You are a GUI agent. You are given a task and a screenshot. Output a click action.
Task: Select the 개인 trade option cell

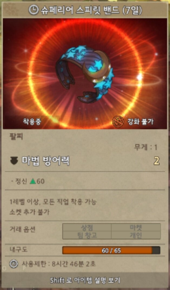(x=136, y=235)
